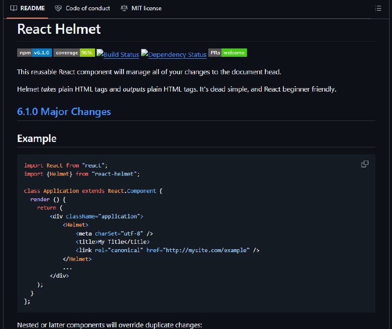
Task: Open the npm v6.1.0 badge
Action: click(x=34, y=53)
